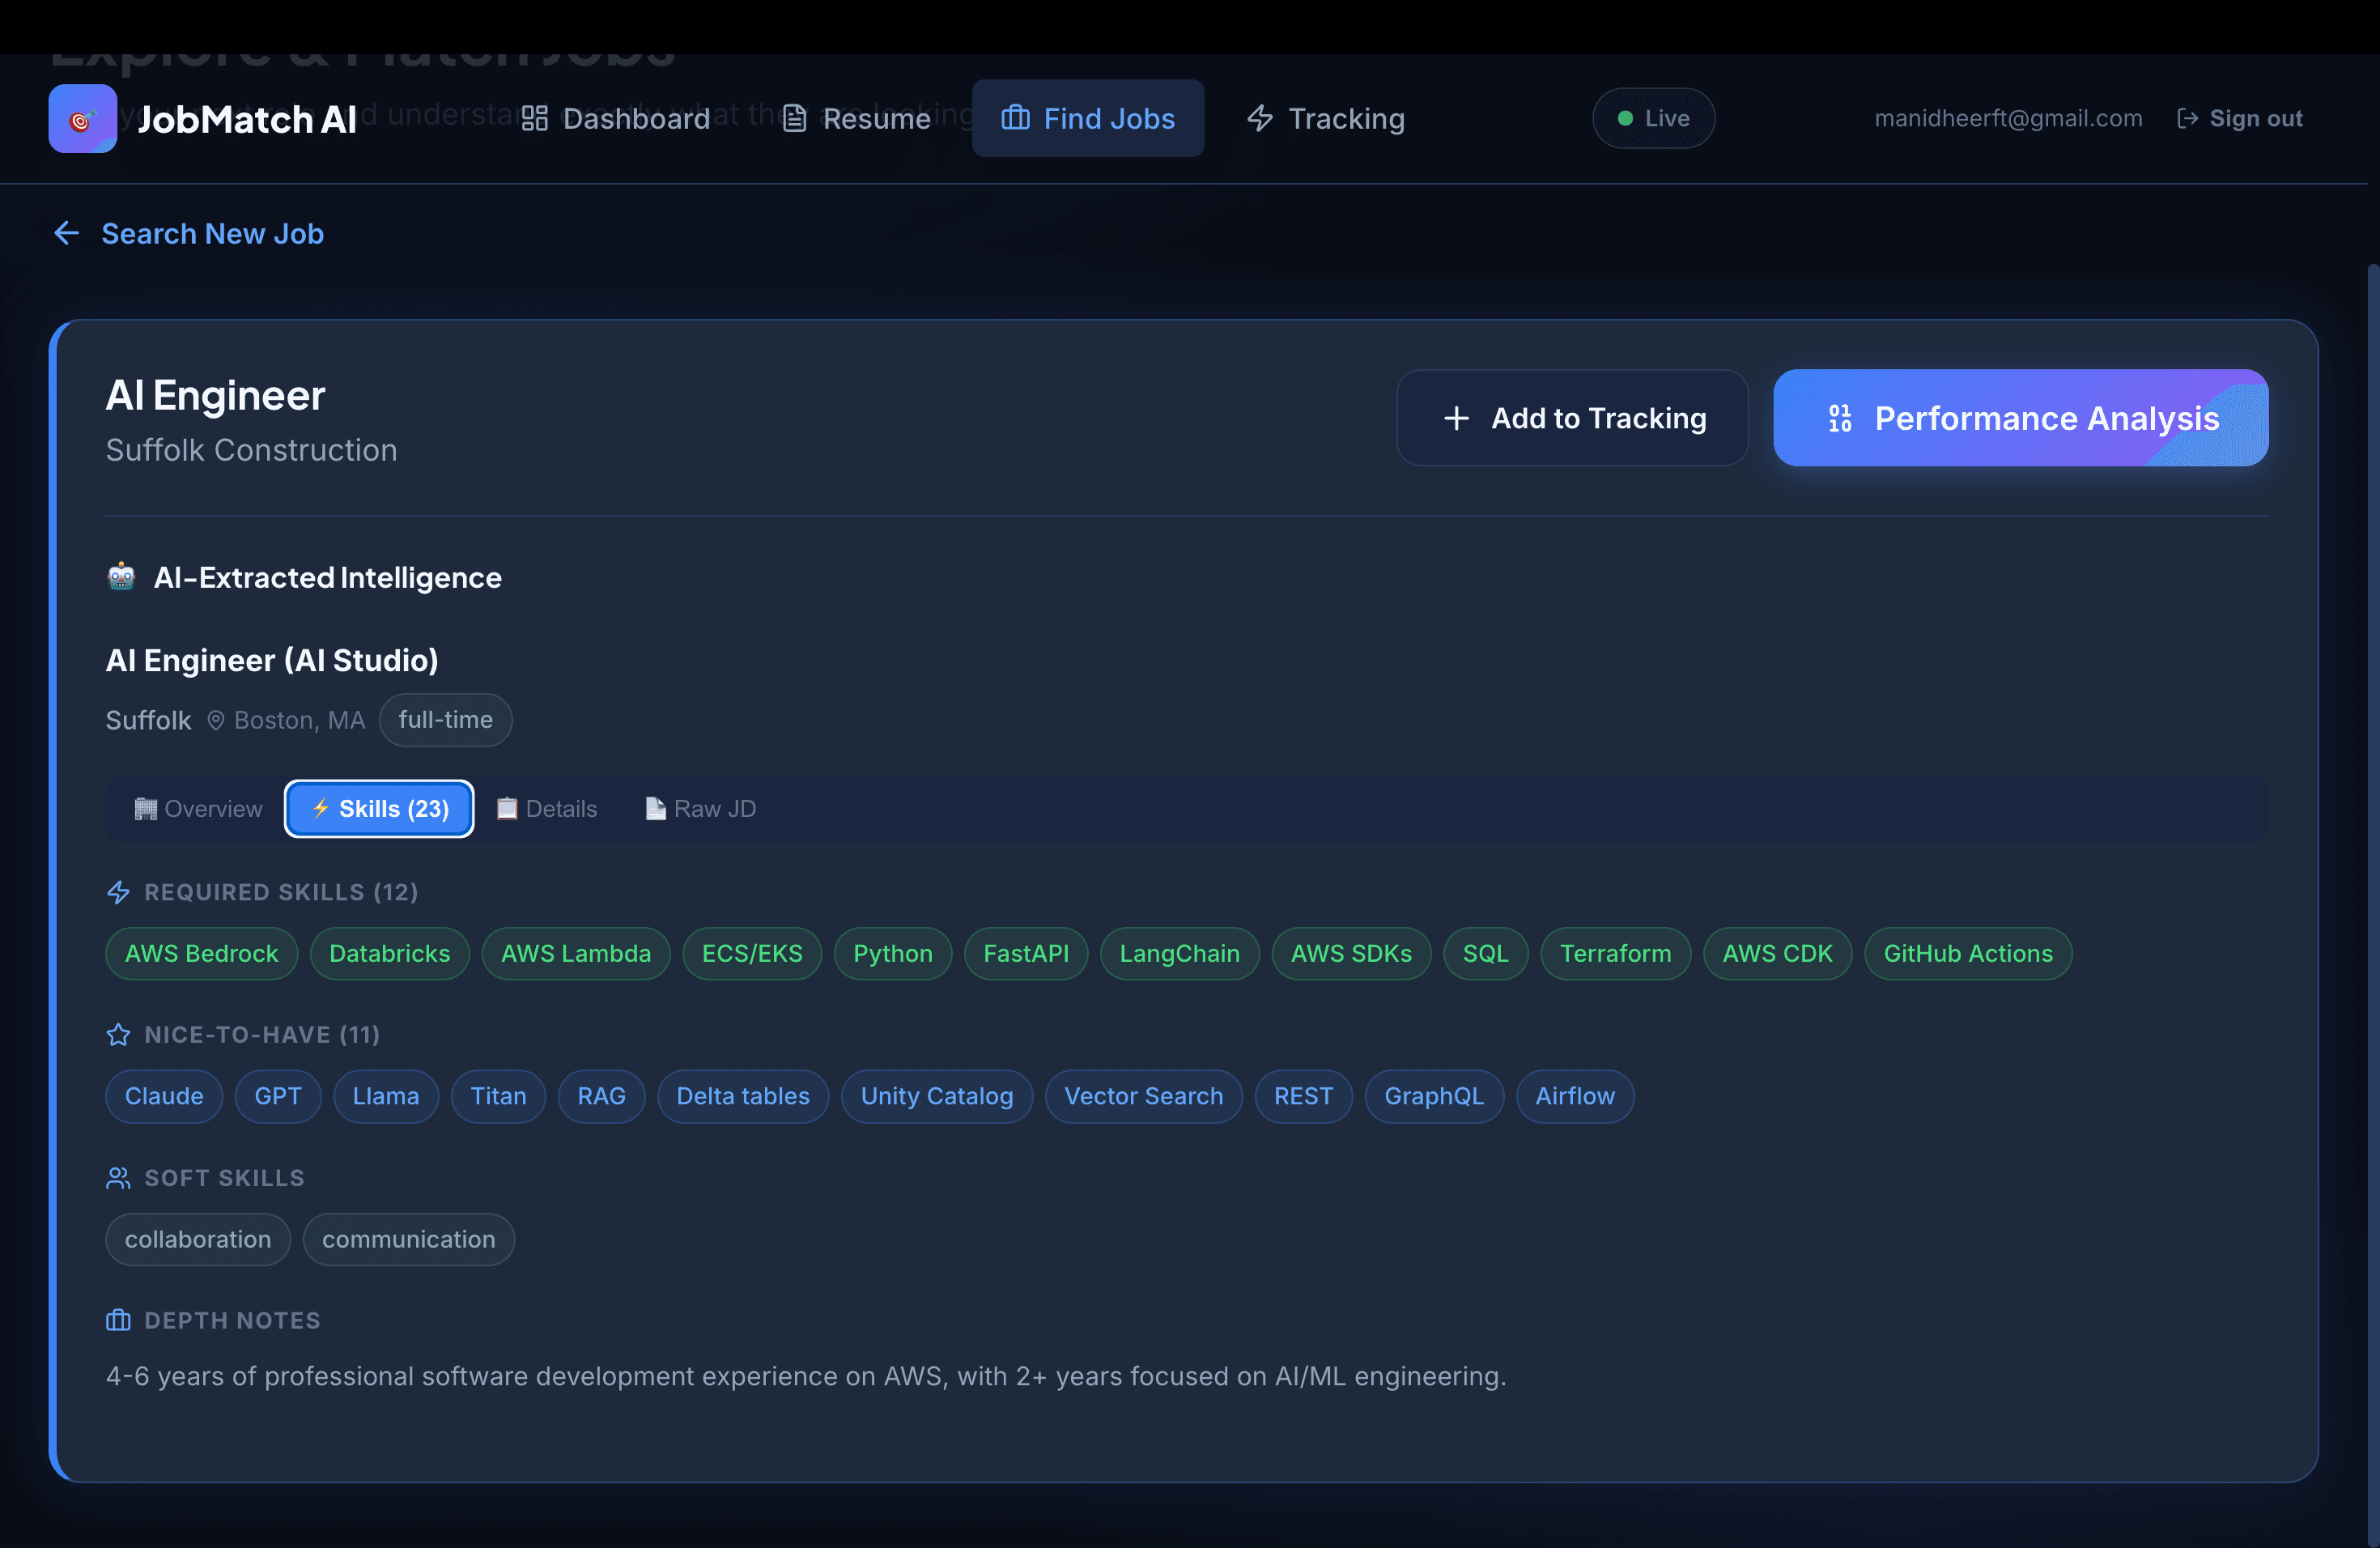Click the AWS CDK skill chip
This screenshot has height=1548, width=2380.
pyautogui.click(x=1778, y=954)
